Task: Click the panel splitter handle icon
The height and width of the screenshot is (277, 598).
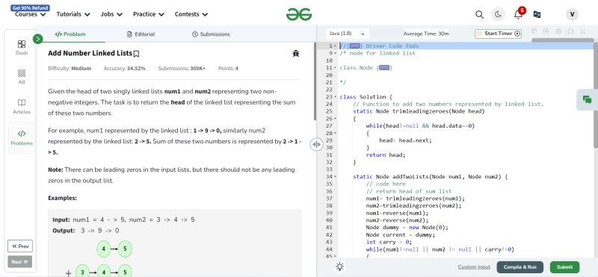Action: (316, 144)
